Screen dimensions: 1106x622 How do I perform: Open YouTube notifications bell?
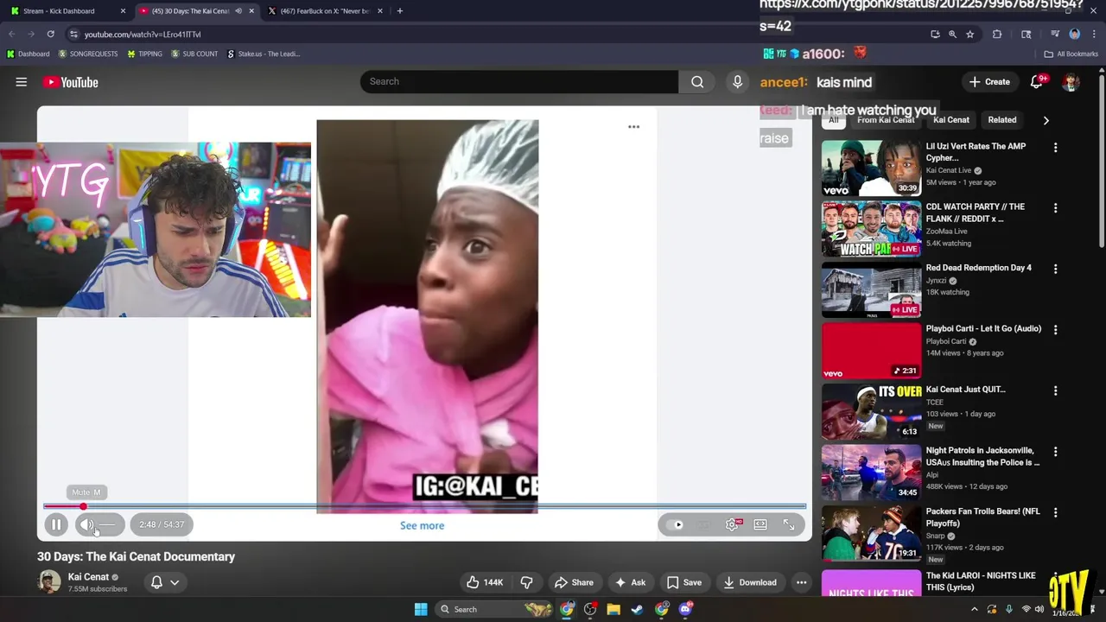(x=1036, y=82)
